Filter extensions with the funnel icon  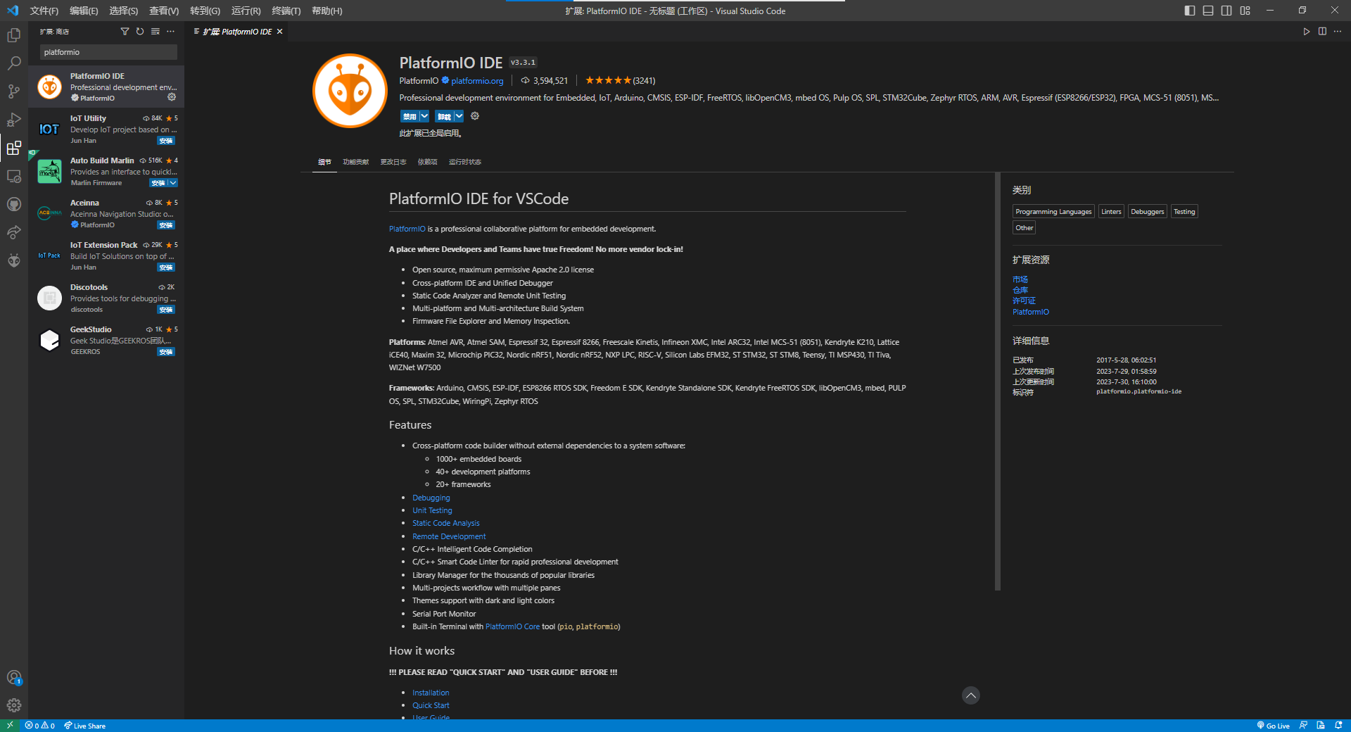(x=125, y=32)
